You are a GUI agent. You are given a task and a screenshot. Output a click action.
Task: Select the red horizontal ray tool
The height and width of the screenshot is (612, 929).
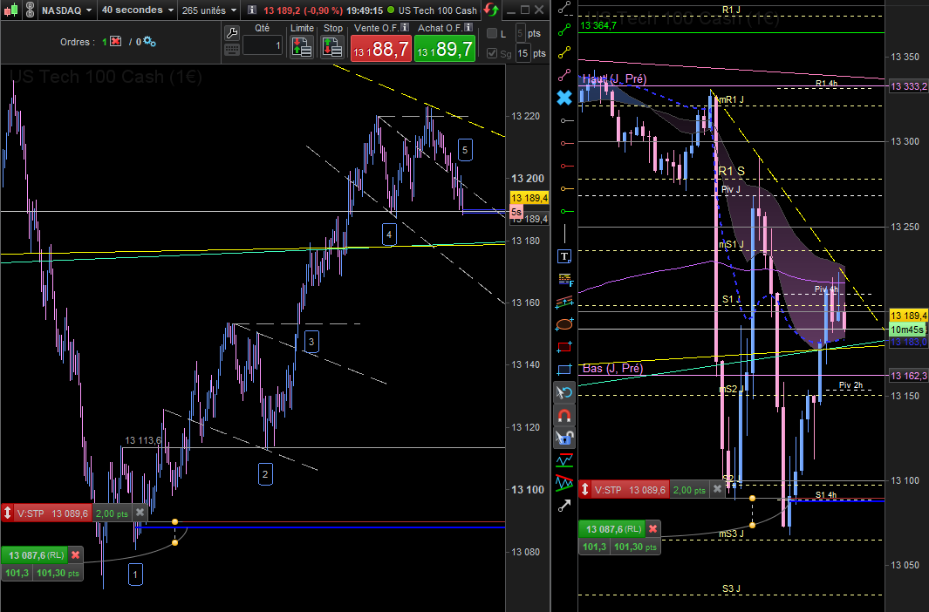566,166
